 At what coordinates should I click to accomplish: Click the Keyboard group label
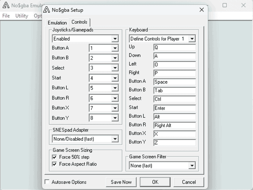coord(139,30)
